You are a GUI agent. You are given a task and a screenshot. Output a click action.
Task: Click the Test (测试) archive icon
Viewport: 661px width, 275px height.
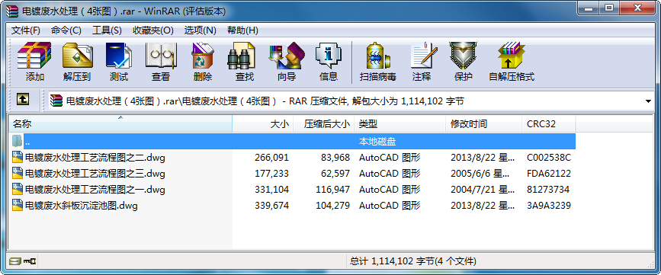(x=119, y=56)
